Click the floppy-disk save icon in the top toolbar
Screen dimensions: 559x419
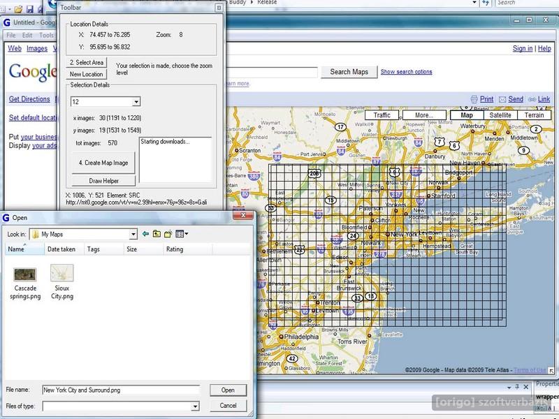click(30, 9)
